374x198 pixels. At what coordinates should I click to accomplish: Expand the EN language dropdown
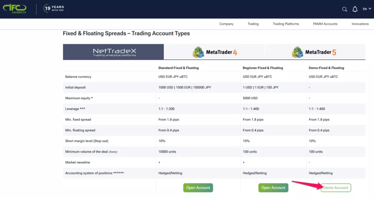coord(367,9)
